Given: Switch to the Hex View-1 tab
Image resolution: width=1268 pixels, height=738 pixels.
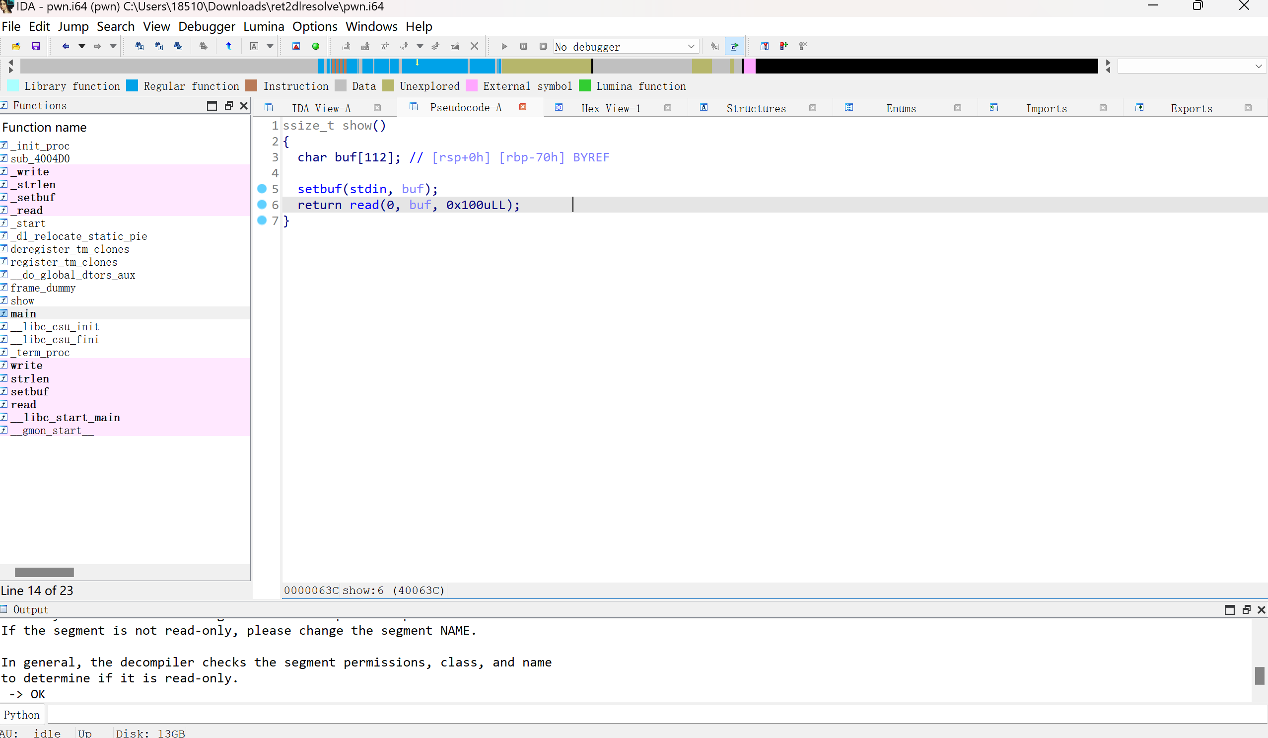Looking at the screenshot, I should 611,108.
